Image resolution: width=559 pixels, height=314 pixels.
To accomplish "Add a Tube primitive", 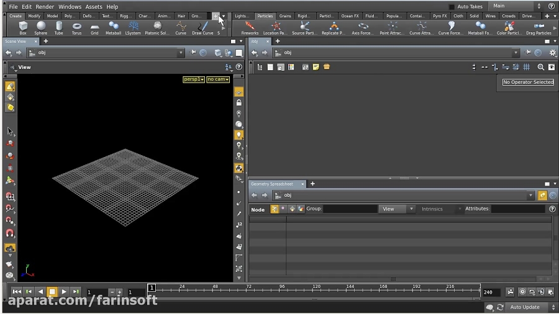I will [x=59, y=28].
